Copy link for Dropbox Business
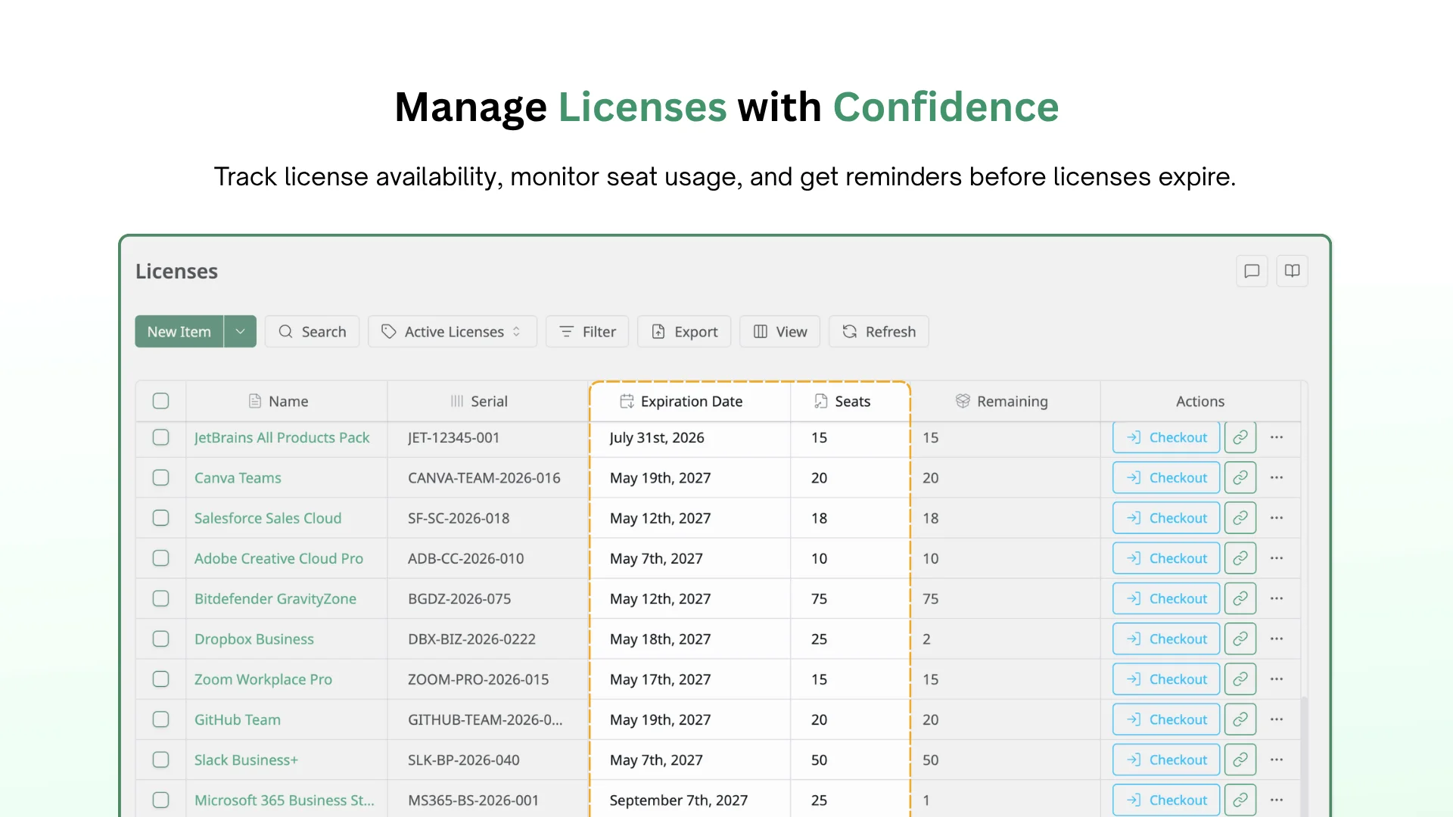This screenshot has width=1453, height=817. (1240, 639)
